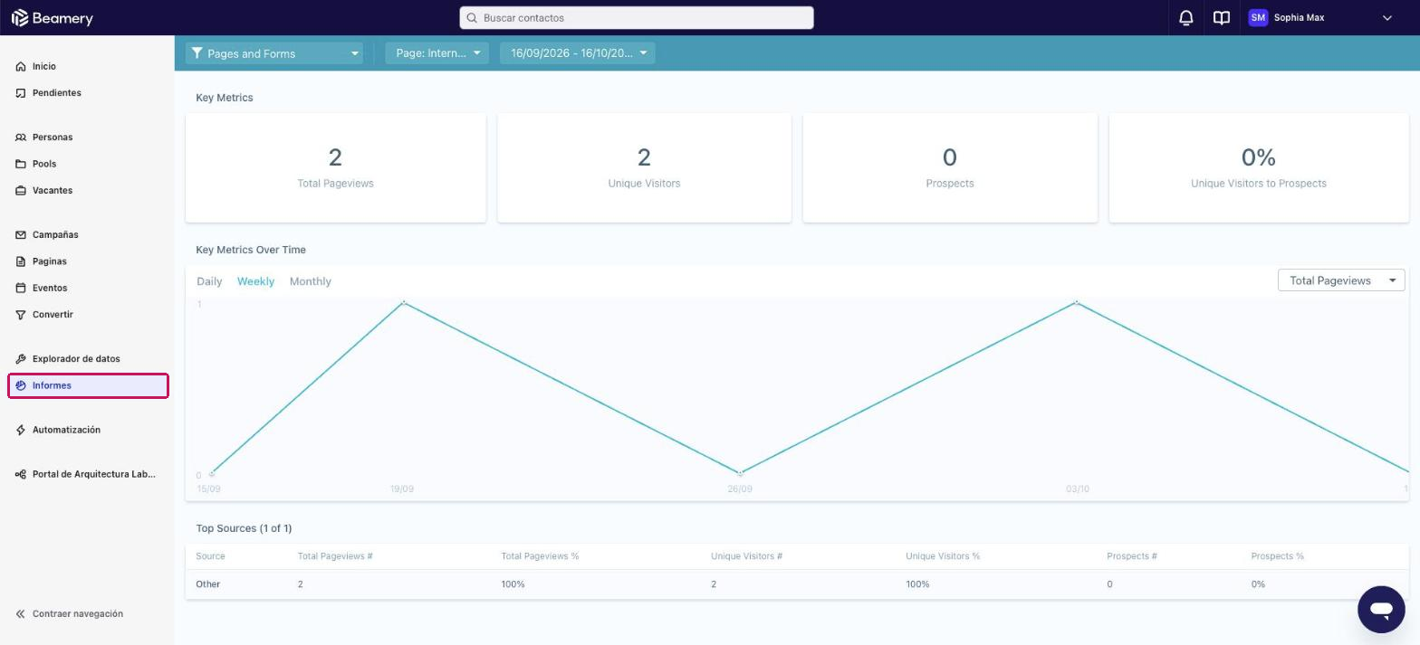Click the Inicio home icon
The height and width of the screenshot is (645, 1420).
point(21,67)
